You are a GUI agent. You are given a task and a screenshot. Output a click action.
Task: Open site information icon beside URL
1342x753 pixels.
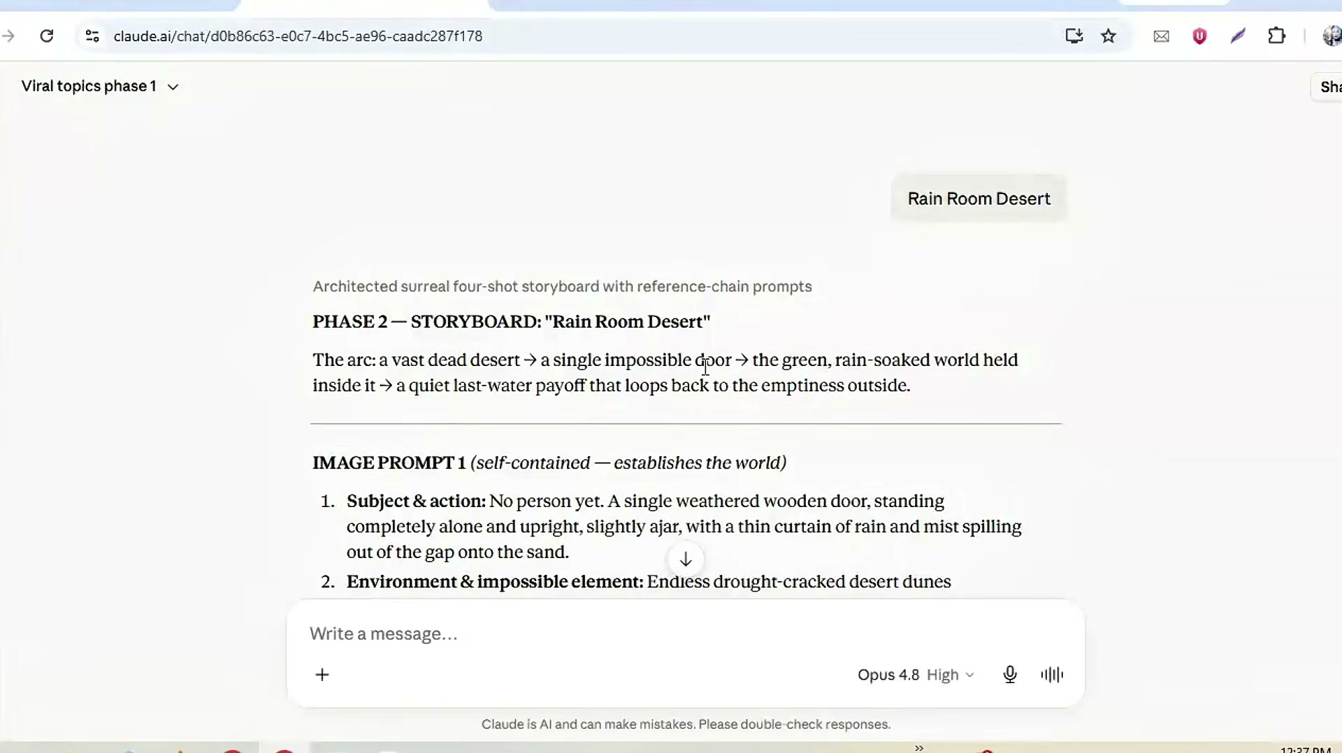pos(92,36)
